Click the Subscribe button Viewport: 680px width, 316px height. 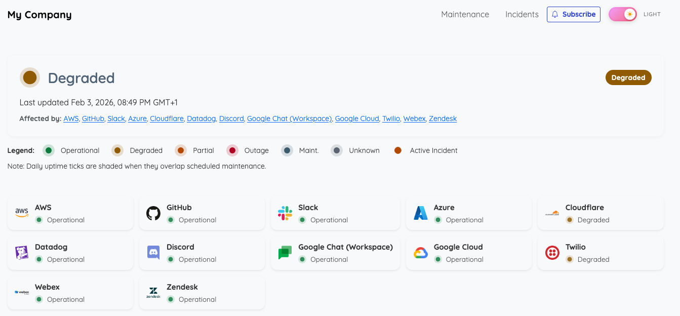(x=573, y=14)
